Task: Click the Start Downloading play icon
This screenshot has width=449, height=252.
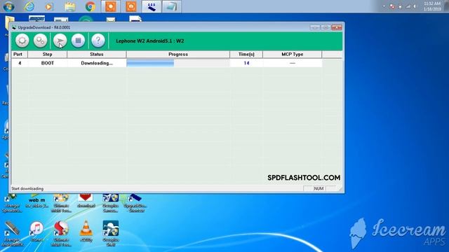Action: 60,41
